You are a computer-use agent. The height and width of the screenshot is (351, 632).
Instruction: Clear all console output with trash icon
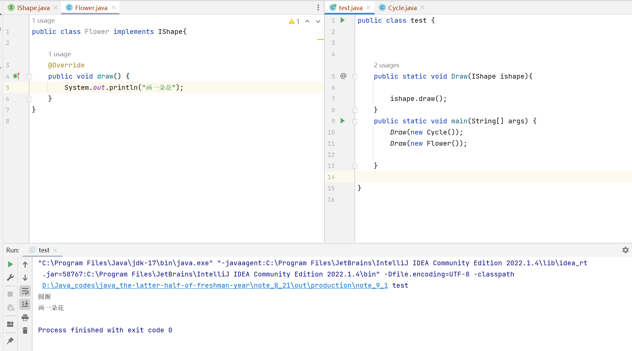[x=25, y=330]
